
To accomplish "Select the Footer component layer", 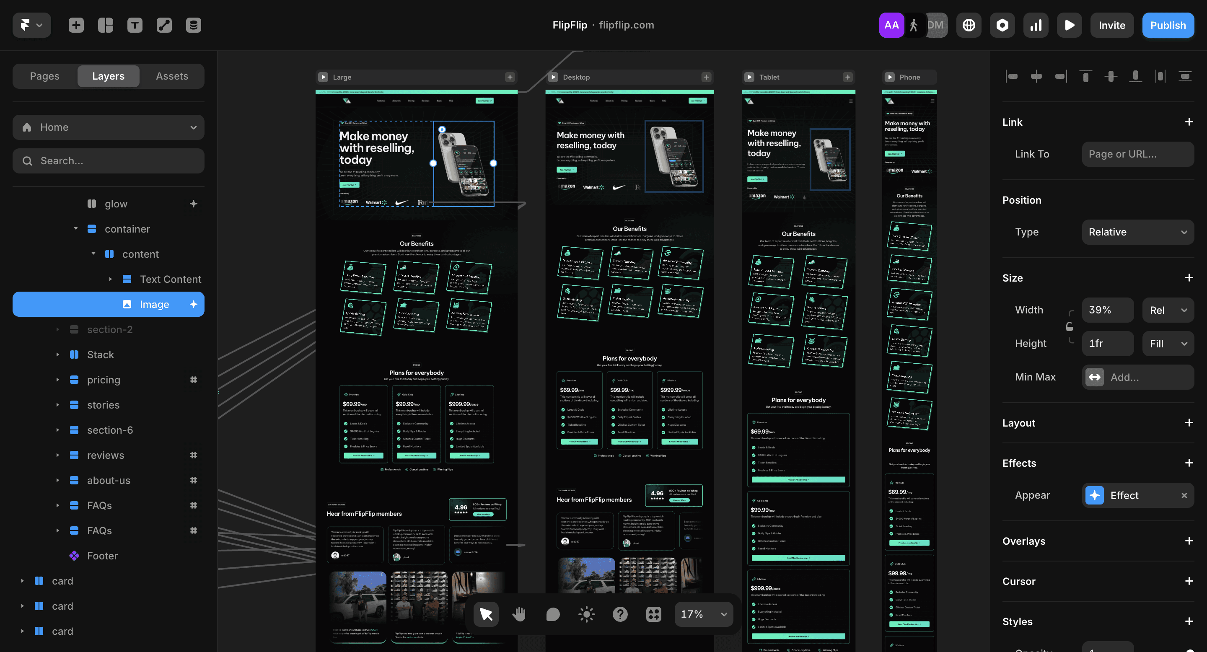I will click(x=102, y=556).
